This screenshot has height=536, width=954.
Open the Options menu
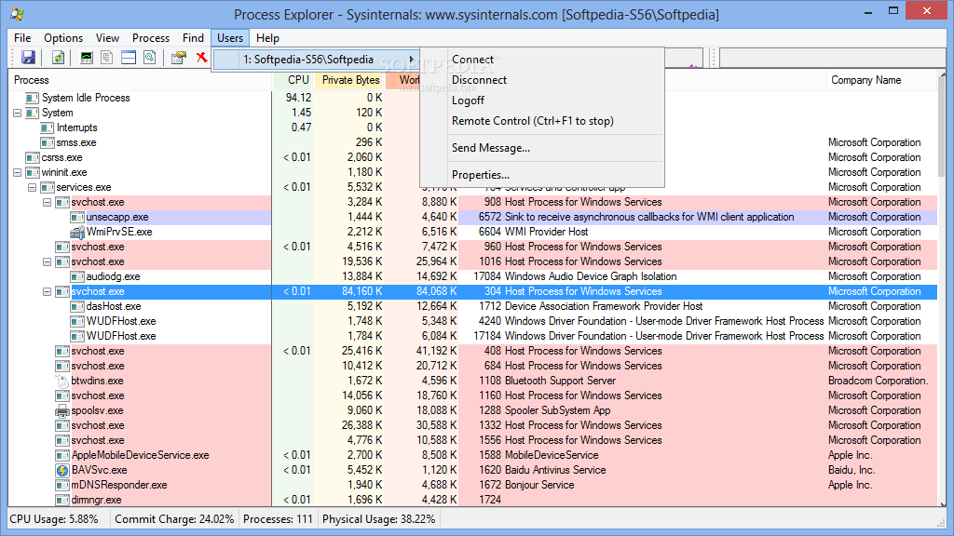pos(63,37)
